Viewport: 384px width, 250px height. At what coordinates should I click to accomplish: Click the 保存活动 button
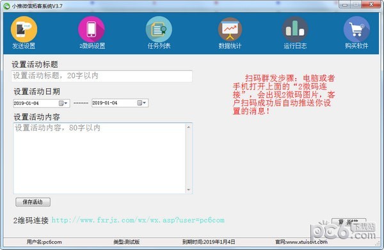tap(33, 202)
